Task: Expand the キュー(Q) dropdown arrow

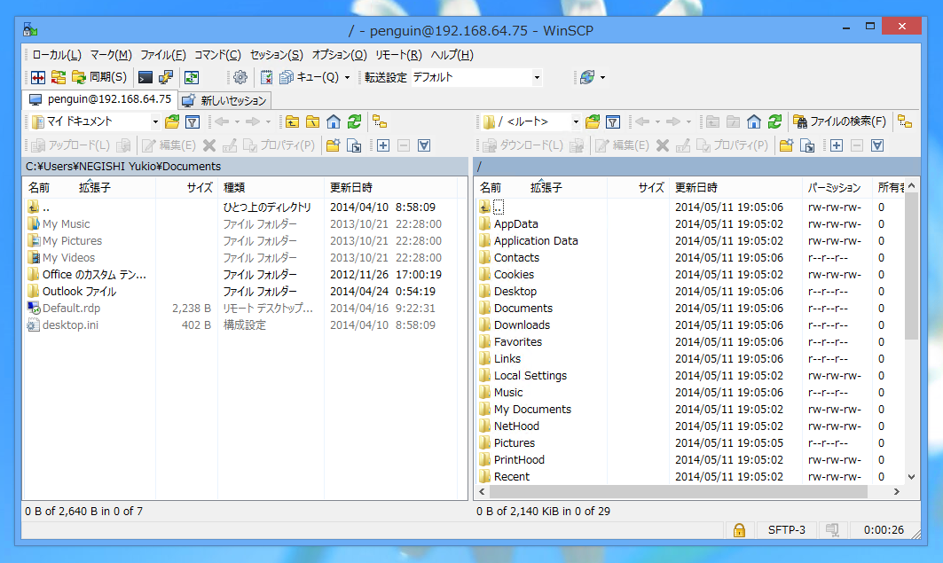Action: (x=347, y=77)
